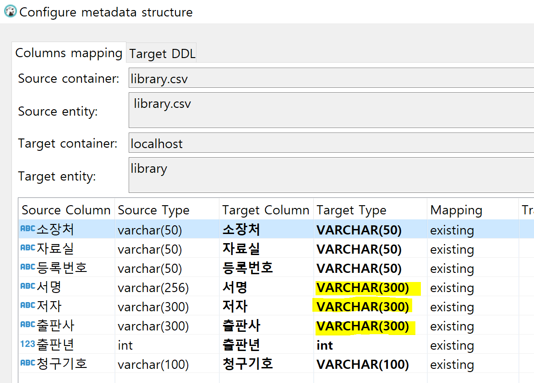Image resolution: width=534 pixels, height=383 pixels.
Task: Select source column 출판사
Action: (55, 325)
